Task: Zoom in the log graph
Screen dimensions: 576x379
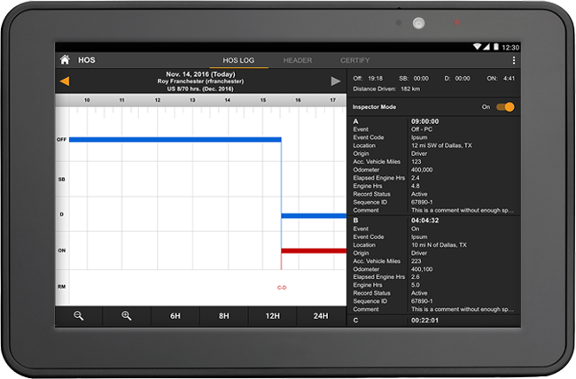Action: click(127, 316)
